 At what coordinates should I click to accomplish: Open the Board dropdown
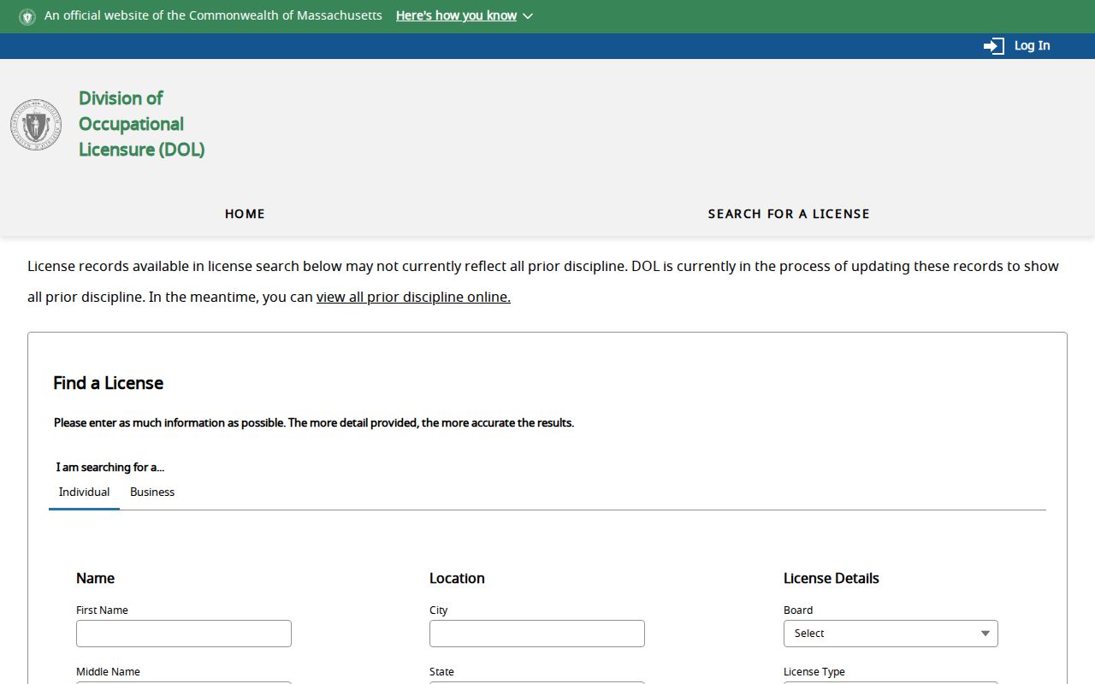click(891, 634)
